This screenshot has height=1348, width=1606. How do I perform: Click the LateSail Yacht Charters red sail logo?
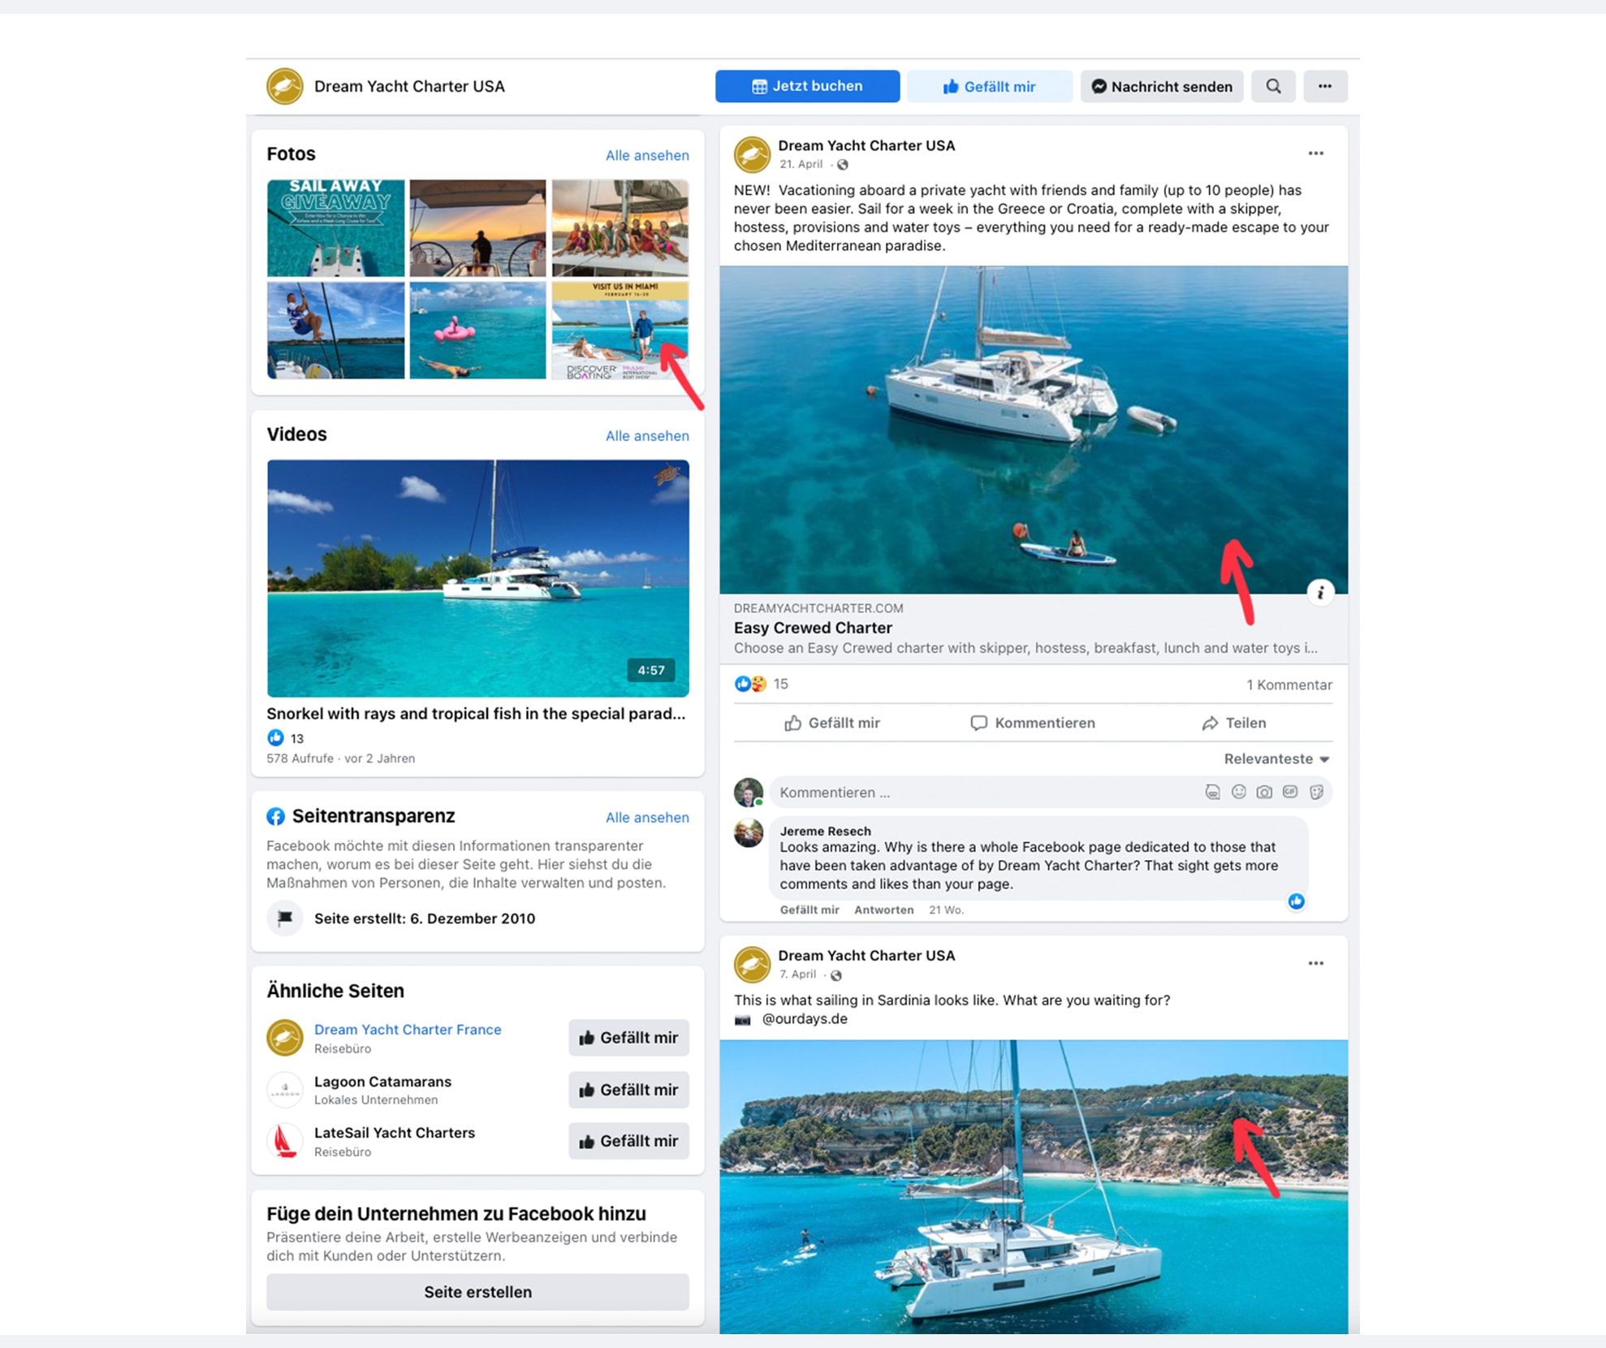click(285, 1141)
